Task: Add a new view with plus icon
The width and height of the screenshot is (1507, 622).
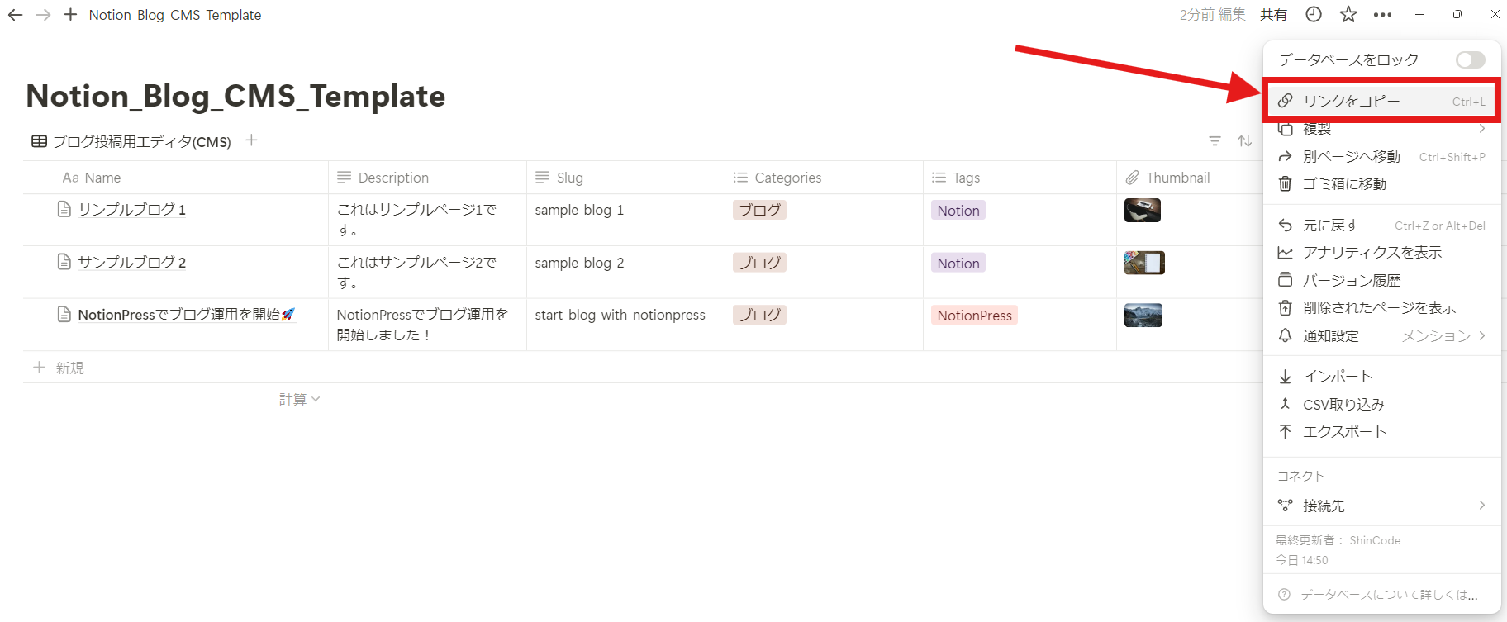Action: pyautogui.click(x=251, y=140)
